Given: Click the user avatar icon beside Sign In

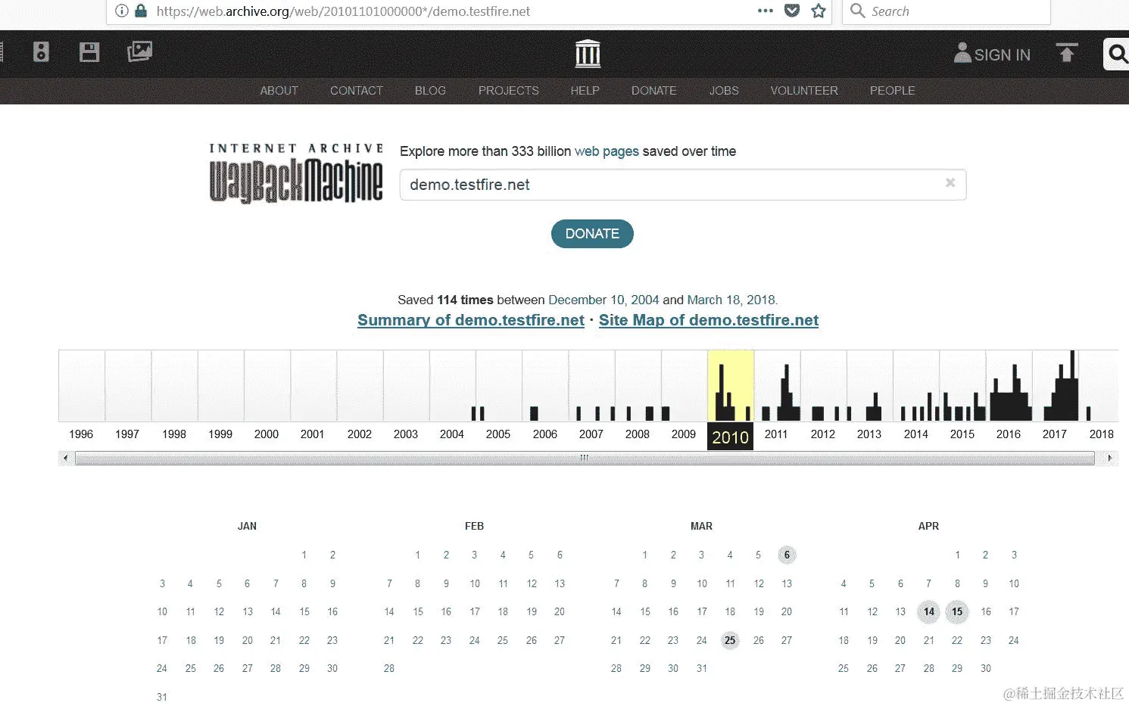Looking at the screenshot, I should (x=962, y=53).
